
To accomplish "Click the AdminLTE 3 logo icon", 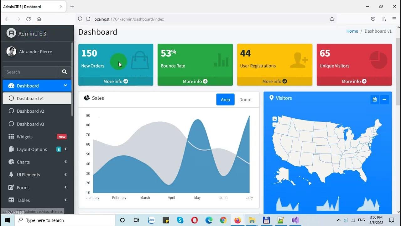I will tap(11, 33).
